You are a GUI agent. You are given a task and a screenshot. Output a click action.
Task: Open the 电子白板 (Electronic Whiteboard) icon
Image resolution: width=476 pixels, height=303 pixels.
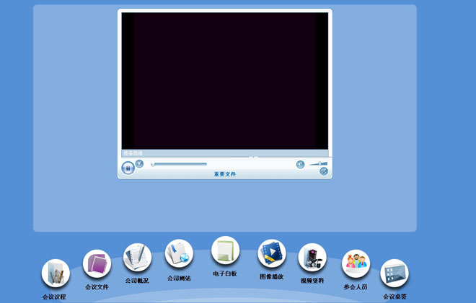[225, 250]
